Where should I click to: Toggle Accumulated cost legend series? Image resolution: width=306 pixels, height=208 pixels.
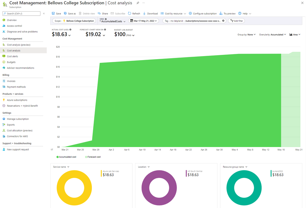pos(66,157)
